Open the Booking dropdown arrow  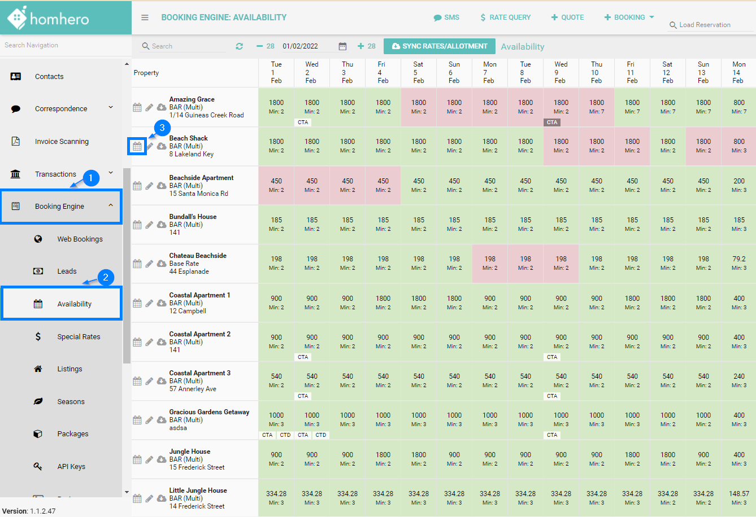tap(651, 17)
